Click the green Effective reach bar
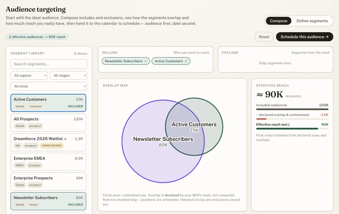This screenshot has height=214, width=339. pyautogui.click(x=287, y=129)
